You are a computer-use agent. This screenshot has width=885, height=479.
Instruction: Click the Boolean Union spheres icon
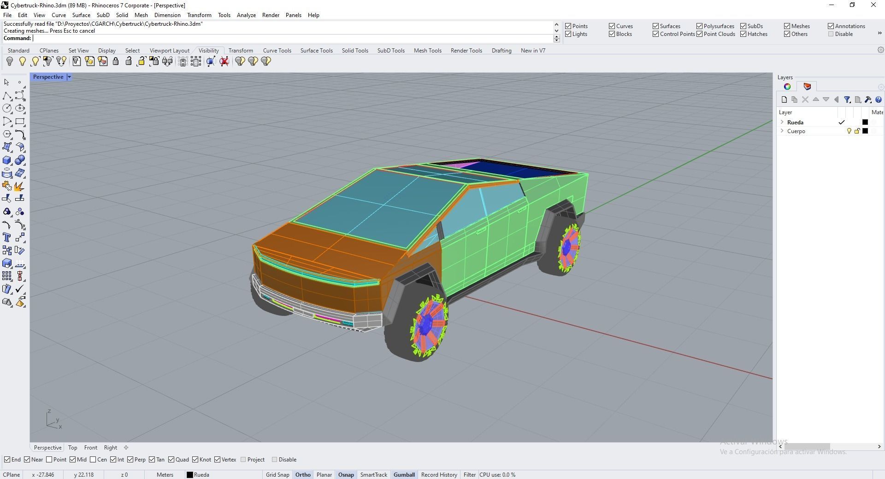coord(20,160)
